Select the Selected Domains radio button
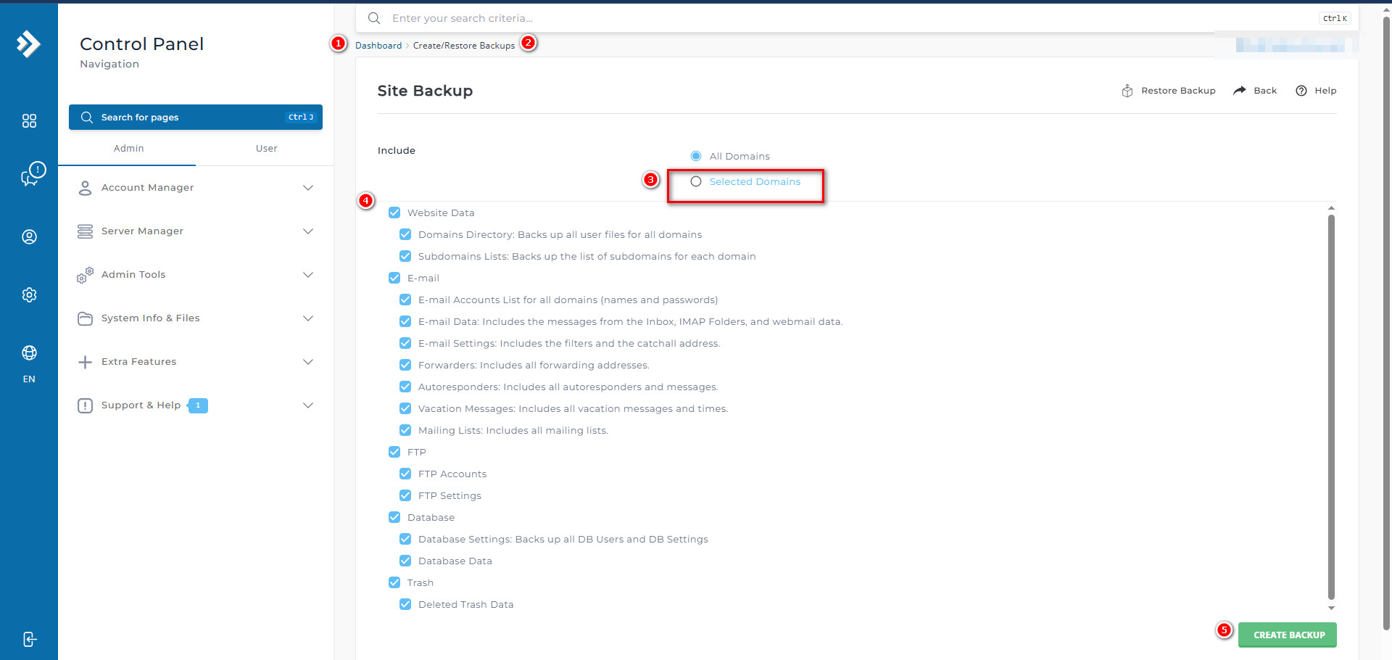This screenshot has width=1392, height=660. click(696, 181)
